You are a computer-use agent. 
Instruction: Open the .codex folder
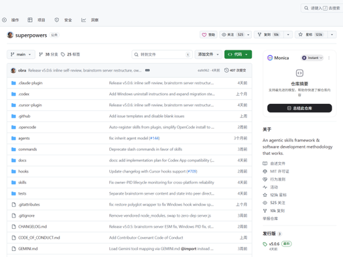point(24,94)
